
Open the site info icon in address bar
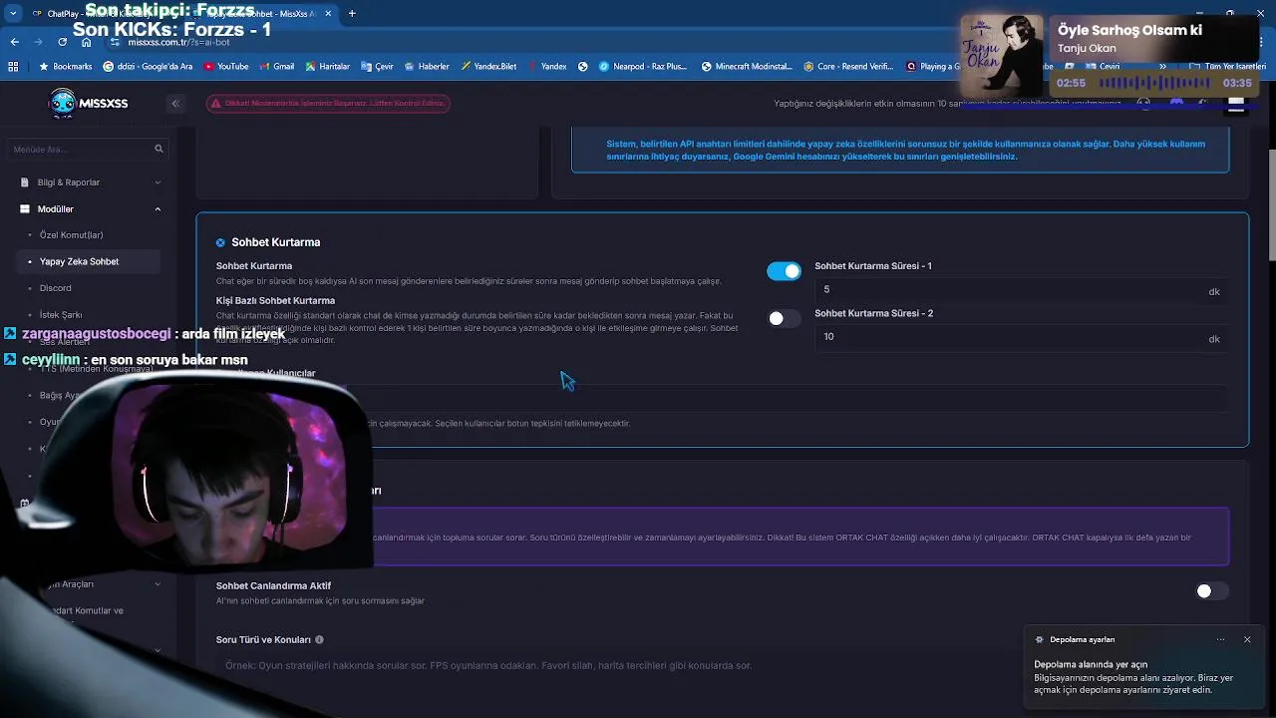click(116, 43)
